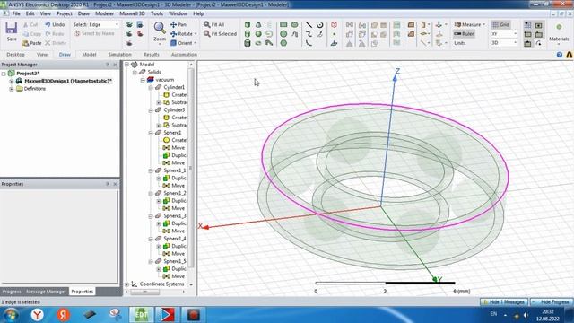Screen dimensions: 574x323
Task: Click the Draw Plane icon
Action: pyautogui.click(x=334, y=43)
